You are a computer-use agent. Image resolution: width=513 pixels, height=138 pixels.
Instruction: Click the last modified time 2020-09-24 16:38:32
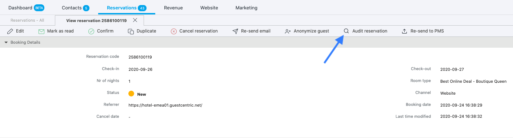461,117
